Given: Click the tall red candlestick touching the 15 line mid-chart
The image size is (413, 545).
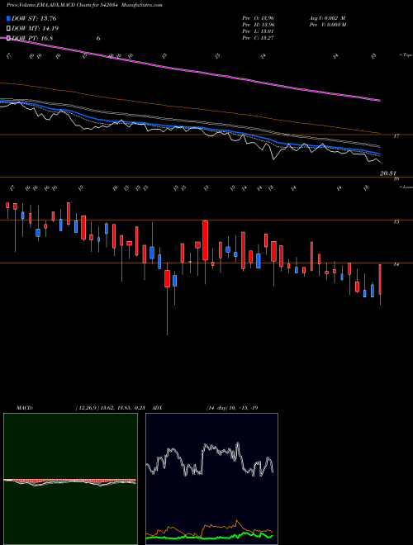Looking at the screenshot, I should pyautogui.click(x=206, y=240).
